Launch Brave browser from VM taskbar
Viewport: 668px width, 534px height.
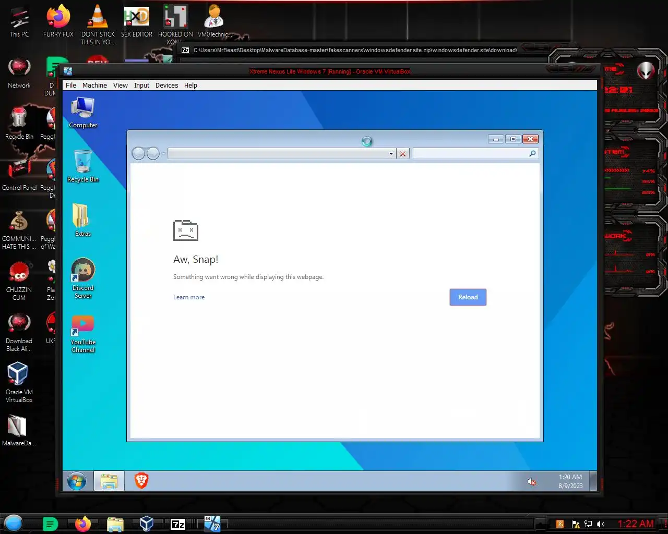141,481
